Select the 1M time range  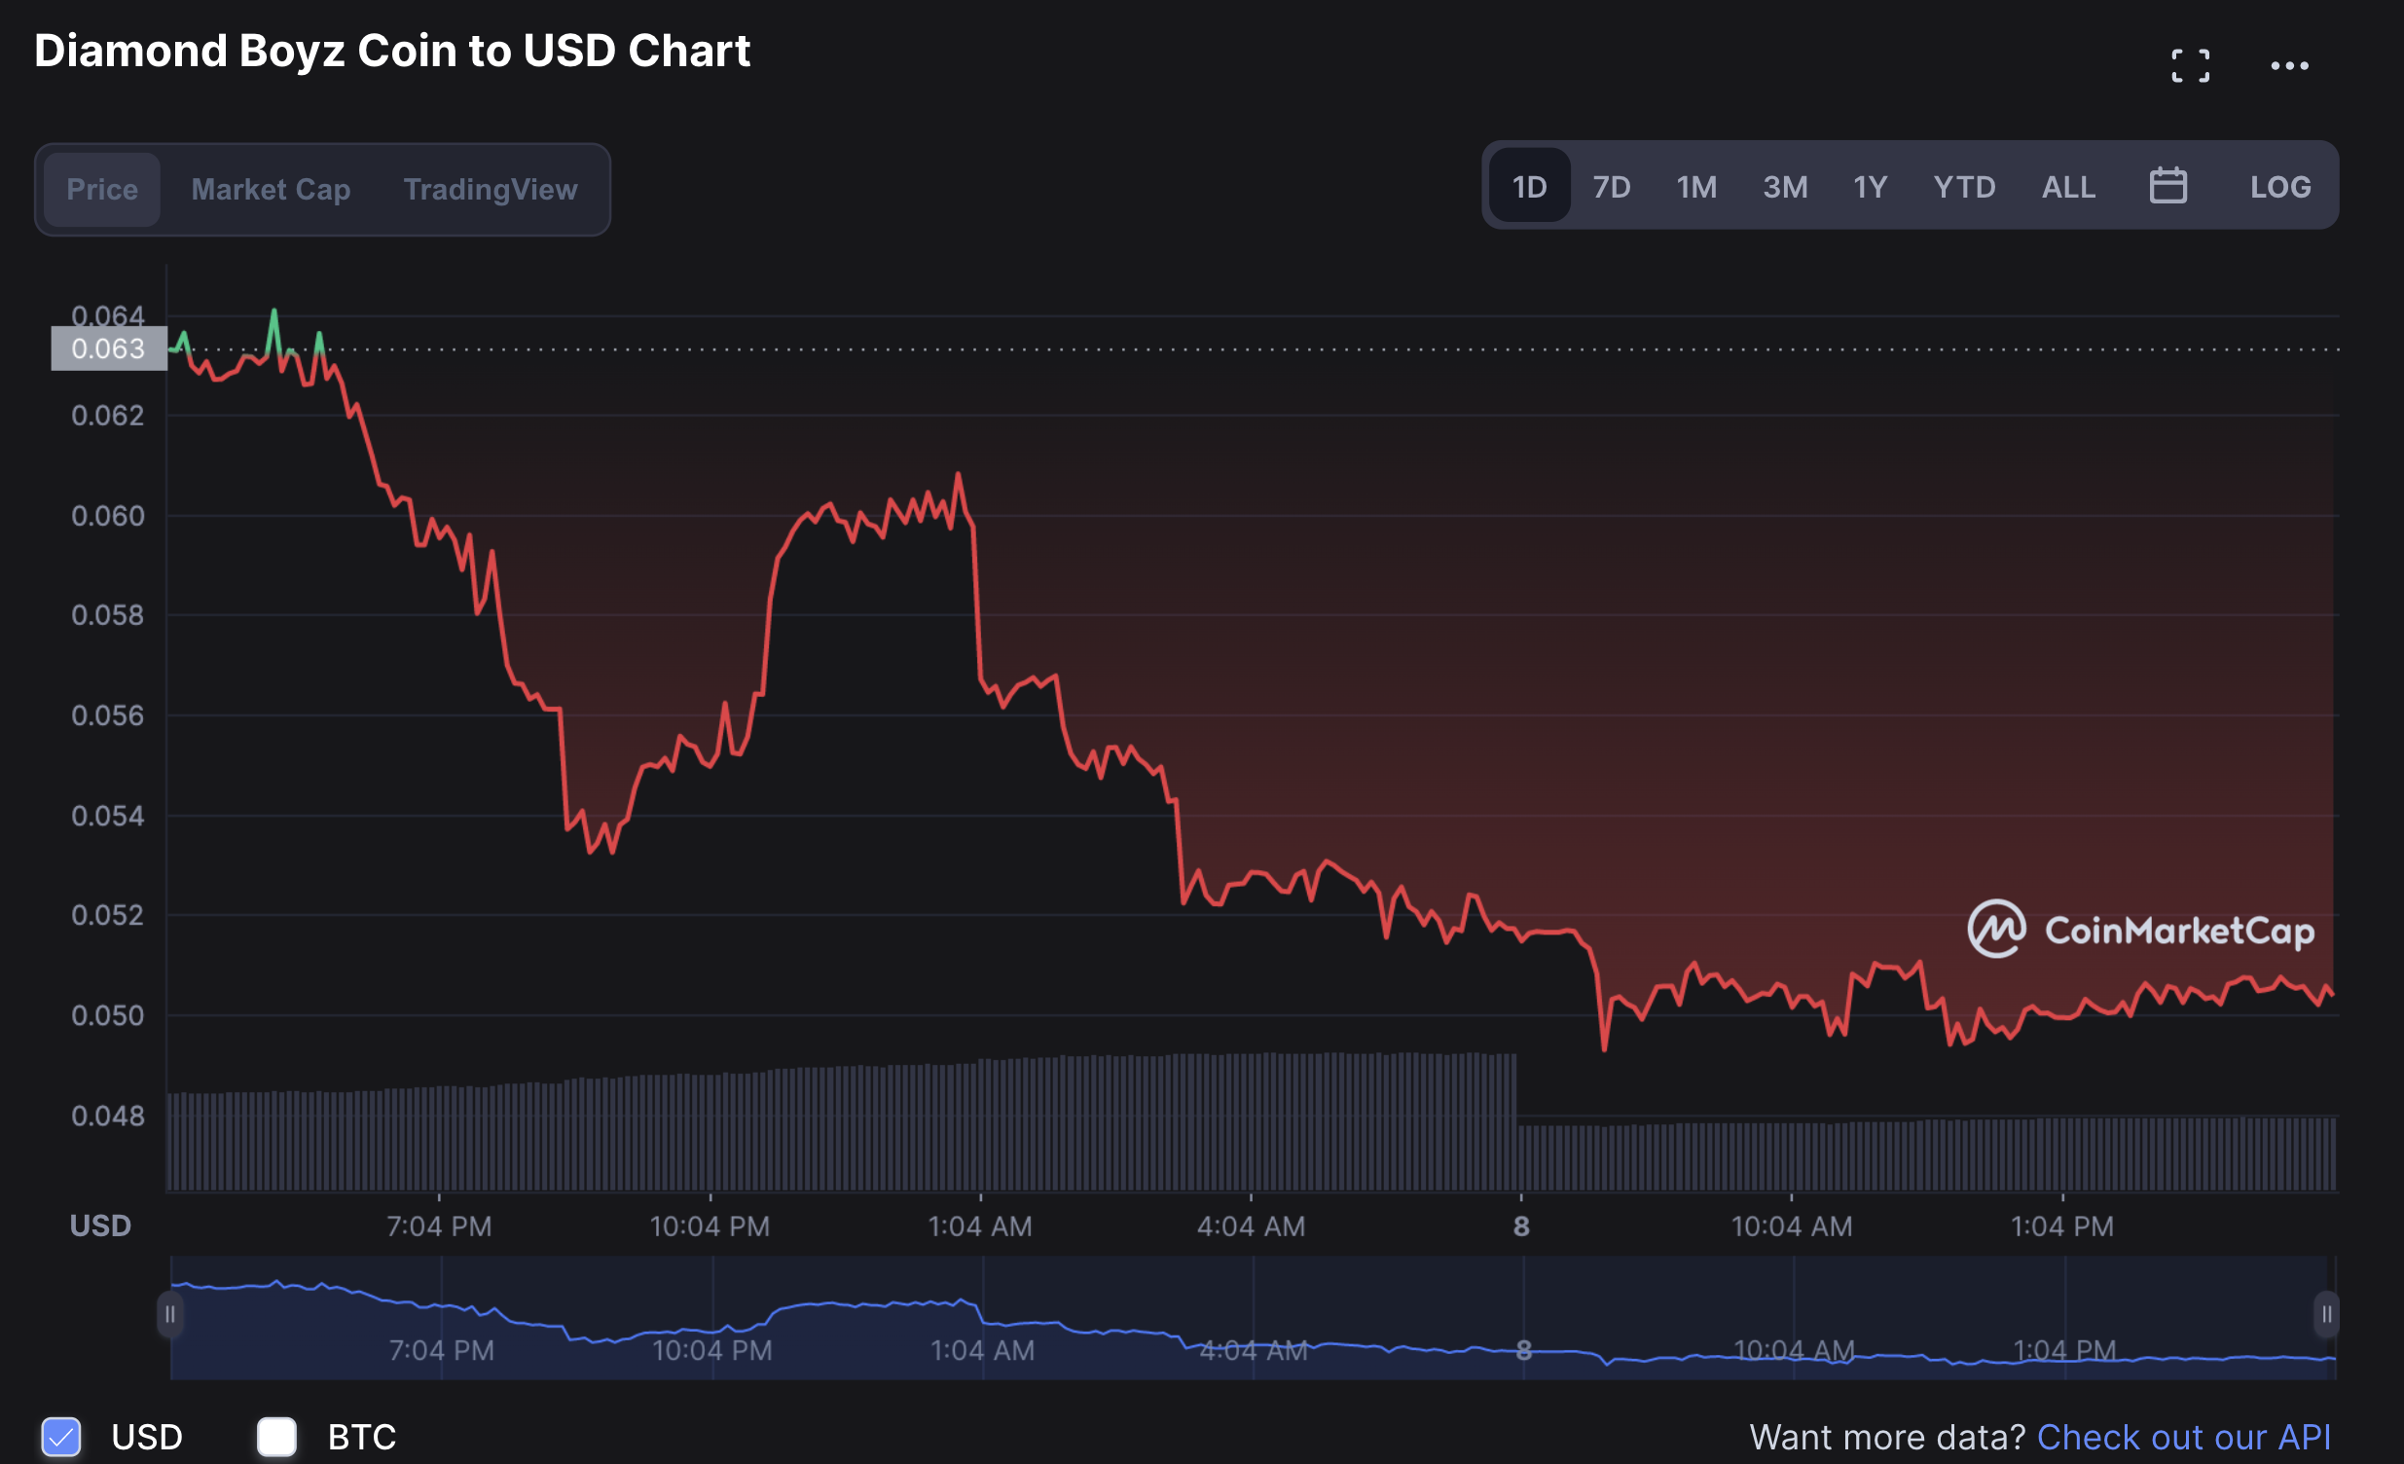point(1695,187)
